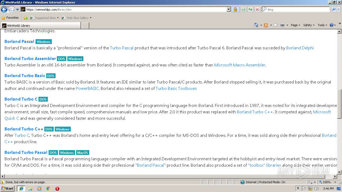Screen dimensions: 342x192
Task: Click the Help question mark icon
Action: click(x=331, y=25)
